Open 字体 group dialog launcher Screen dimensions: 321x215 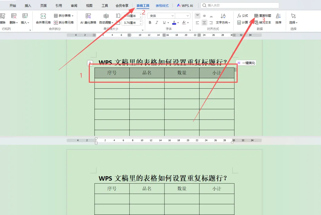[x=190, y=30]
